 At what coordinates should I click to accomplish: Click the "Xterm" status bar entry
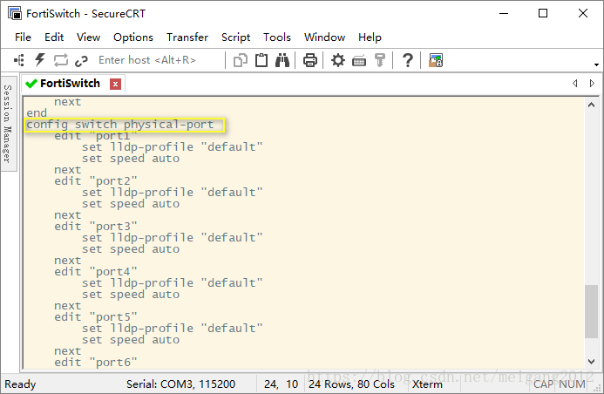pyautogui.click(x=427, y=384)
